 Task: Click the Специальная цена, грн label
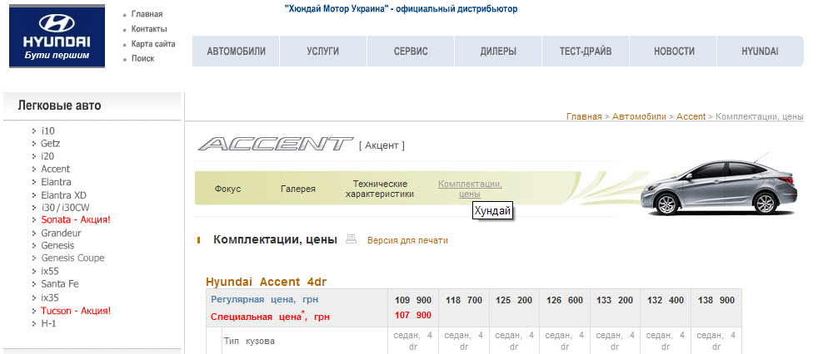click(271, 317)
